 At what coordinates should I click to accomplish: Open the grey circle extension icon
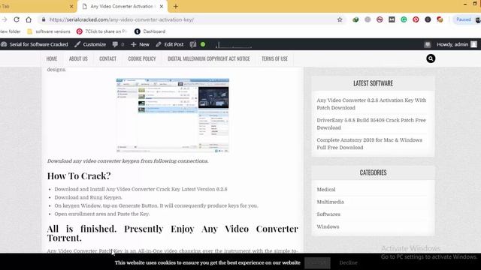(368, 19)
